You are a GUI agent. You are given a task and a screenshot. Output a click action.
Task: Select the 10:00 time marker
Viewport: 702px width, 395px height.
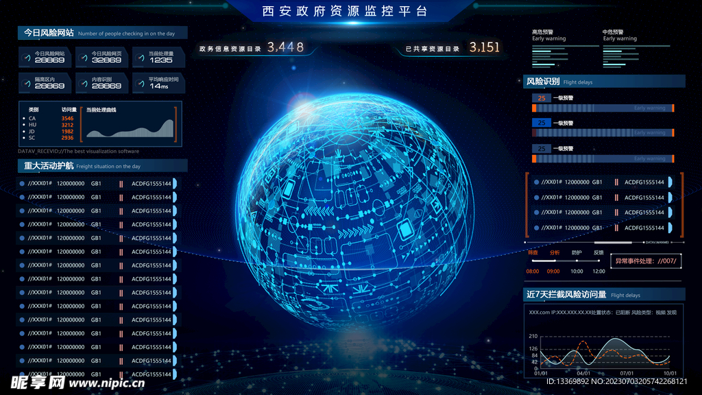pos(577,272)
